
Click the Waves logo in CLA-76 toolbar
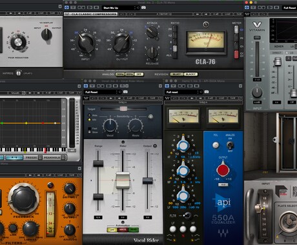[67, 14]
